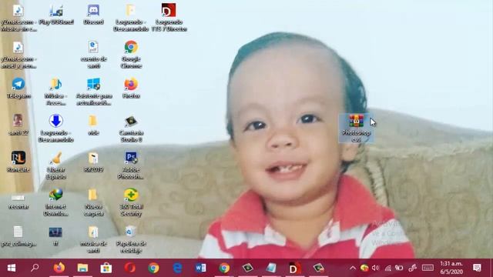Select the Papelera de reciclaje recycle bin
Image resolution: width=493 pixels, height=277 pixels.
[131, 239]
